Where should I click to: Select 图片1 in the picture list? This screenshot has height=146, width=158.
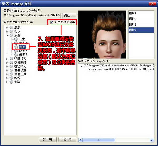point(141,13)
